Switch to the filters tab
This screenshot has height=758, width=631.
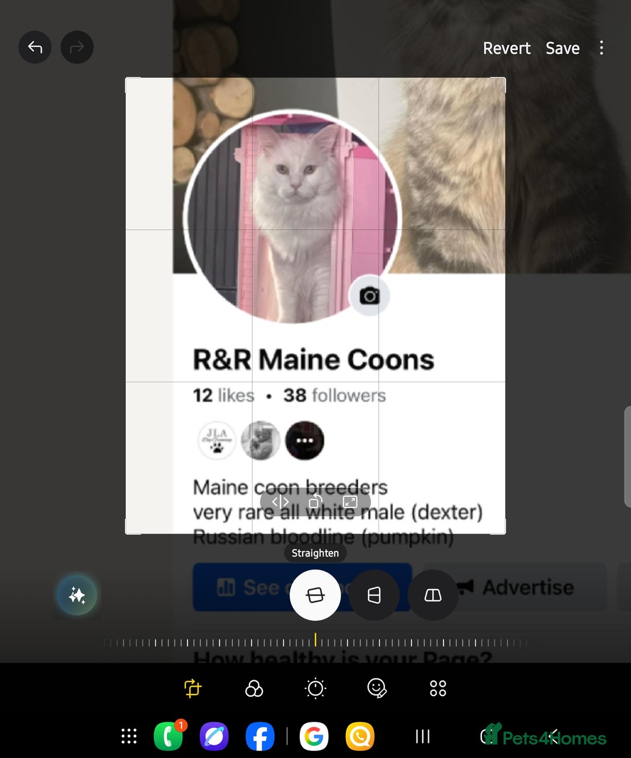click(254, 688)
